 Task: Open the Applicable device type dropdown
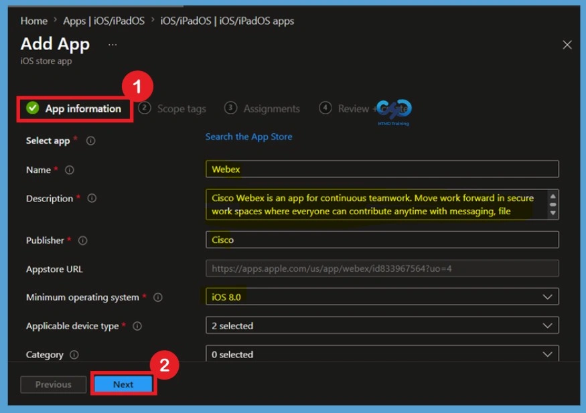click(382, 325)
